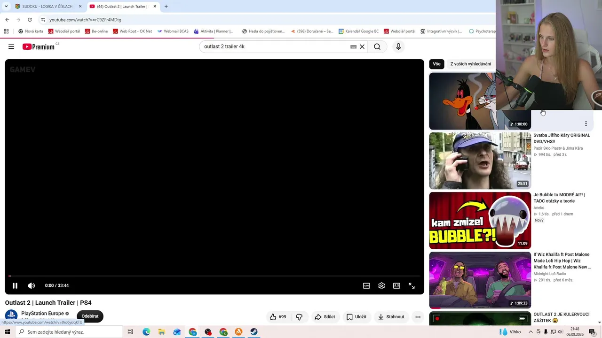
Task: Open the 'Be-online' bookmark
Action: 96,31
